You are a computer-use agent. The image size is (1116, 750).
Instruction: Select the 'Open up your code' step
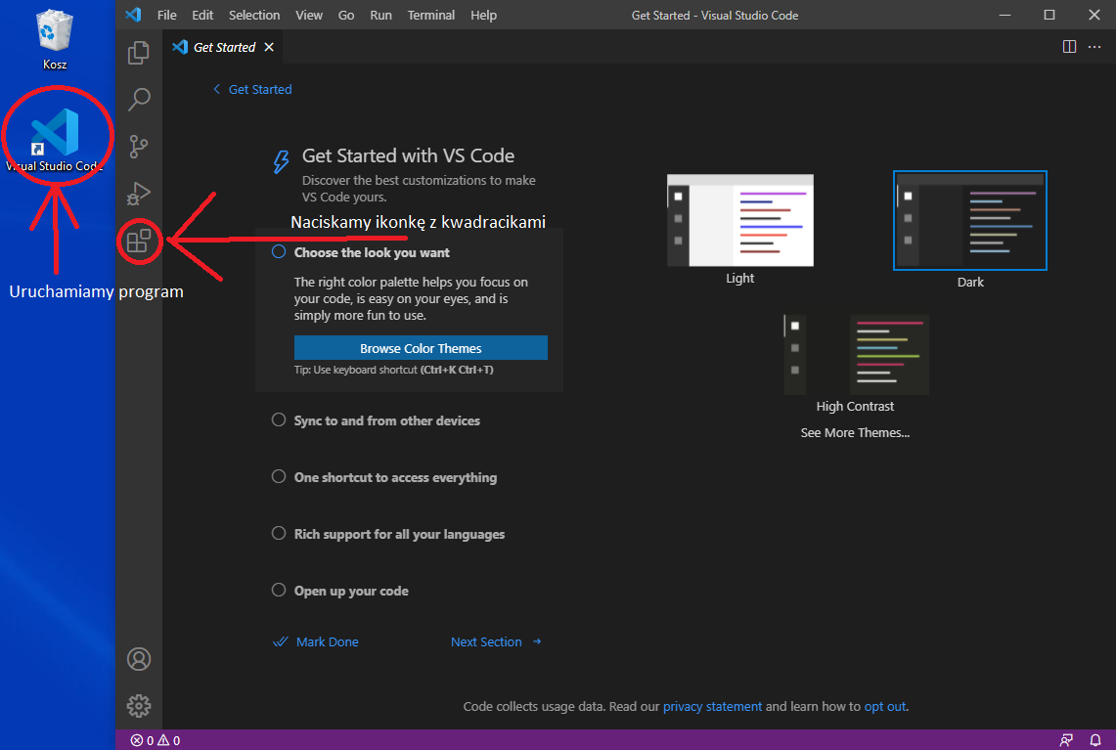click(x=351, y=591)
